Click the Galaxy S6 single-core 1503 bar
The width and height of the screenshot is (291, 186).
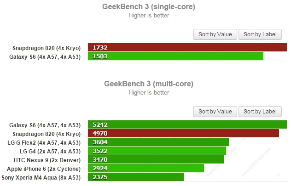click(175, 56)
